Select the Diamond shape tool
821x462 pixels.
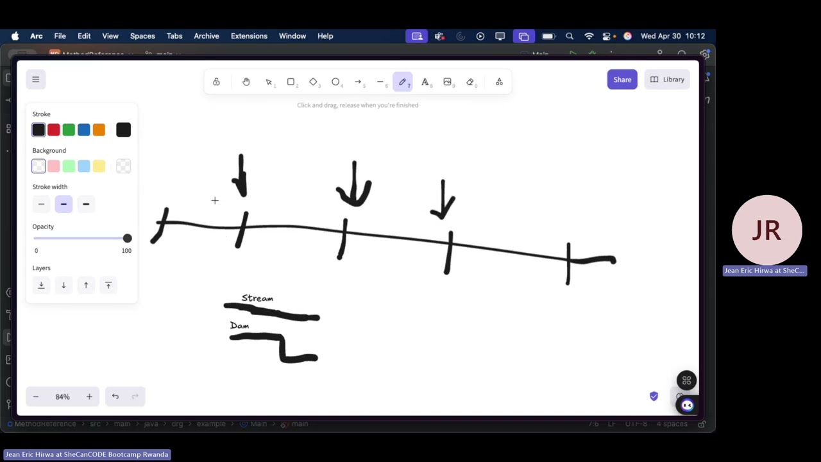[314, 82]
